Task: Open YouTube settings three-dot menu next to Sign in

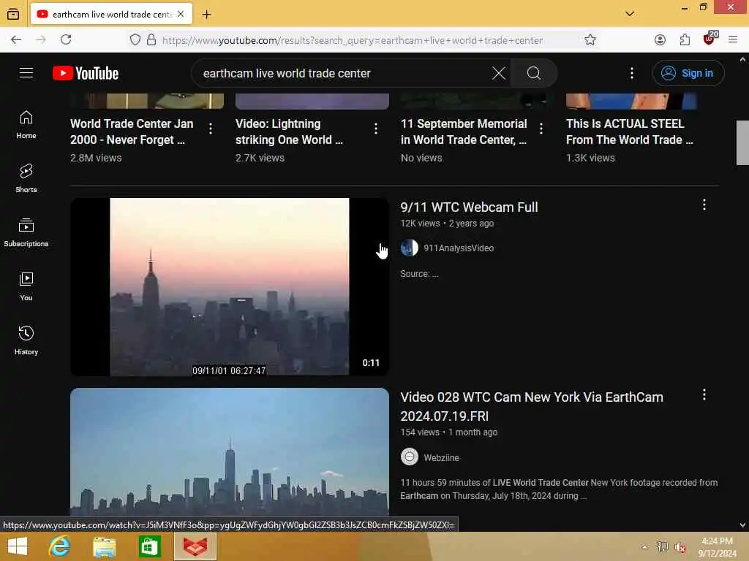Action: (x=631, y=73)
